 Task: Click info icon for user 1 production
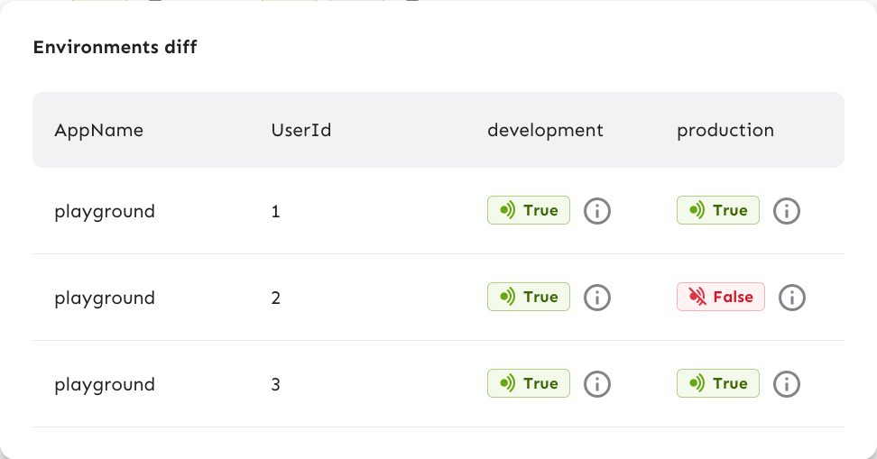[x=787, y=211]
